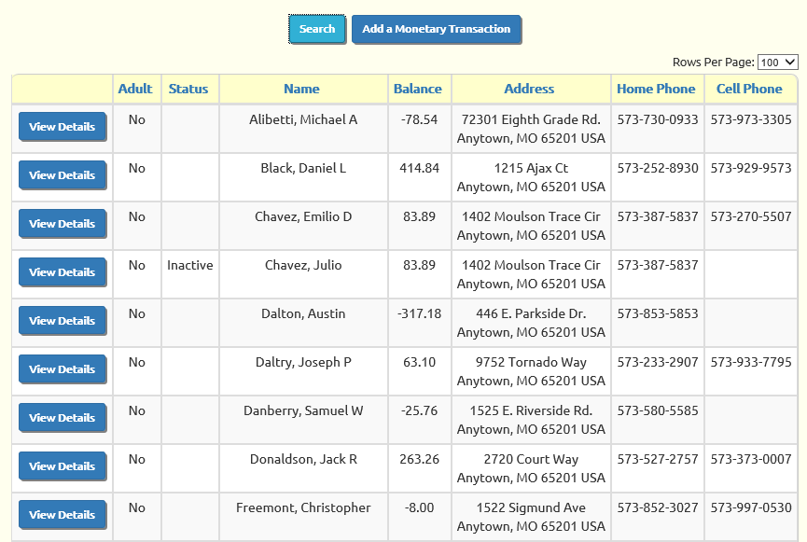The width and height of the screenshot is (807, 542).
Task: View details for Daltry, Joseph P
Action: (x=63, y=369)
